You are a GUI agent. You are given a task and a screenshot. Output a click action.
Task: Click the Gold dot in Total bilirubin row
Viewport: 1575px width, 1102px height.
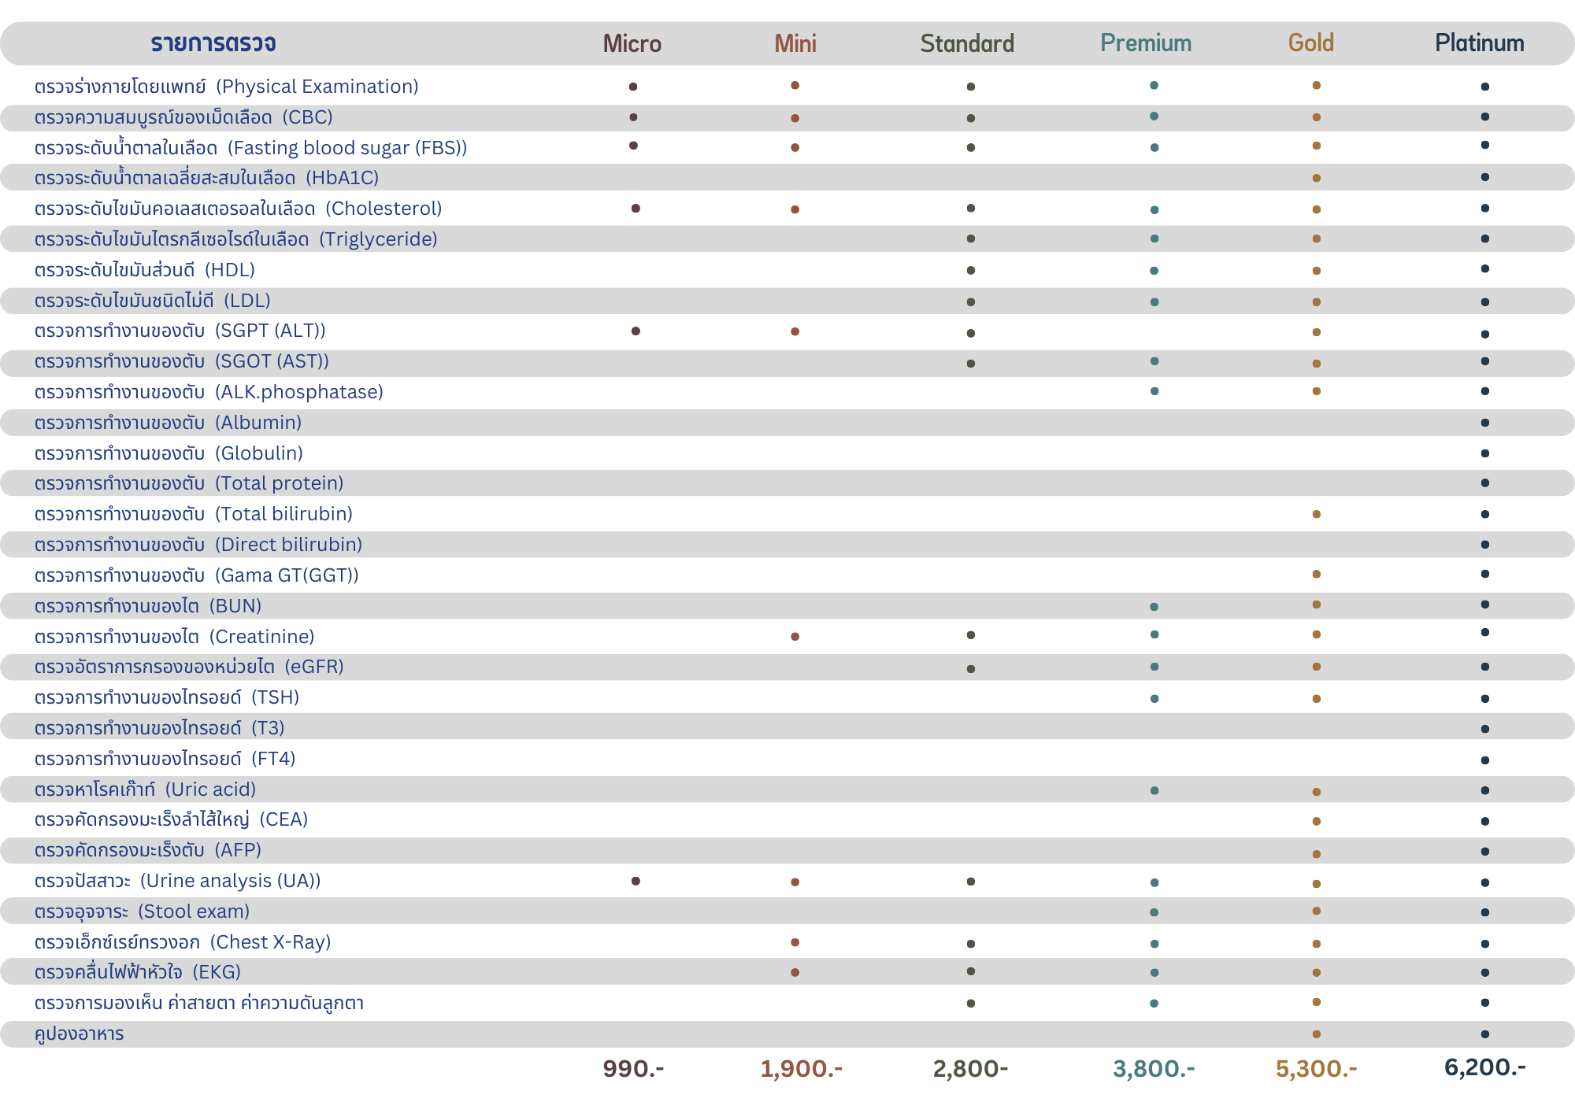coord(1317,514)
